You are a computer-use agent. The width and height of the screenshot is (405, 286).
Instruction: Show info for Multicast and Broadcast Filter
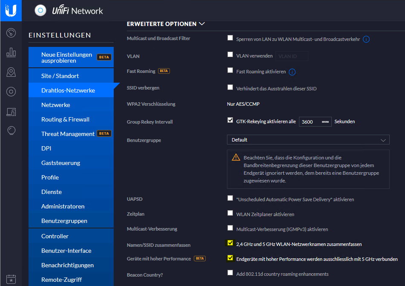(366, 39)
